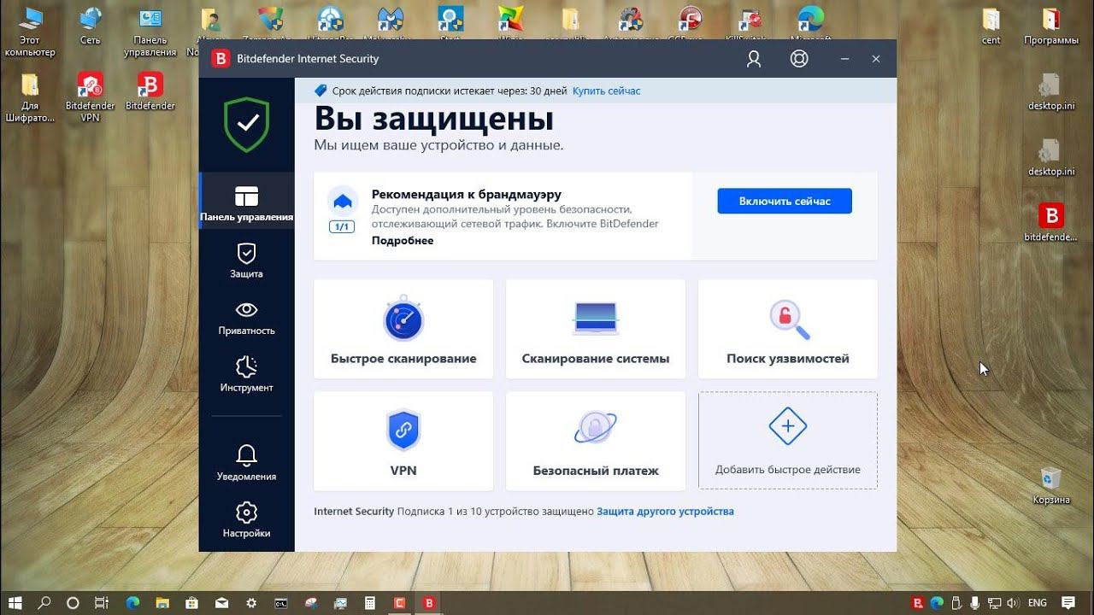Viewport: 1094px width, 615px height.
Task: Launch Microsoft Edge from taskbar
Action: click(133, 603)
